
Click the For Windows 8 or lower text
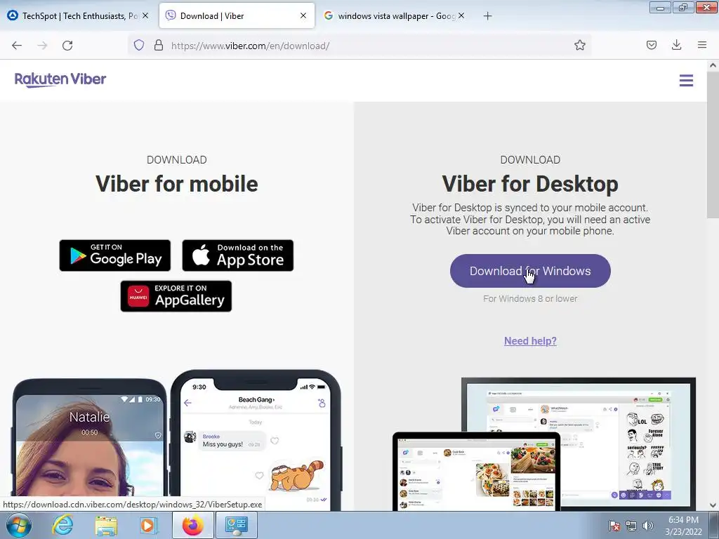click(530, 298)
